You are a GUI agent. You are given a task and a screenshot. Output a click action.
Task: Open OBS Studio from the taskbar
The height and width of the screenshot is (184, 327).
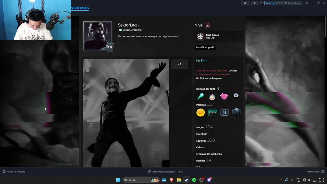(x=202, y=180)
